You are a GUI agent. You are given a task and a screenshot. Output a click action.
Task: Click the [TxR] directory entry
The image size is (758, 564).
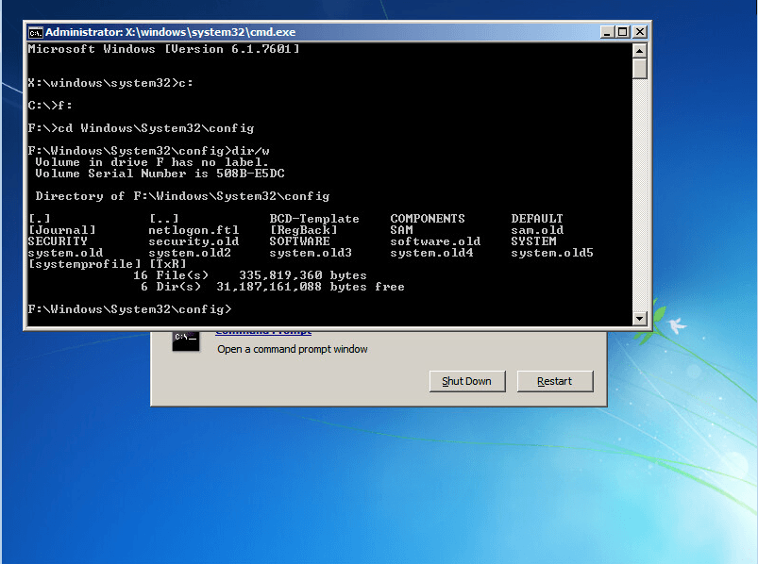(167, 264)
